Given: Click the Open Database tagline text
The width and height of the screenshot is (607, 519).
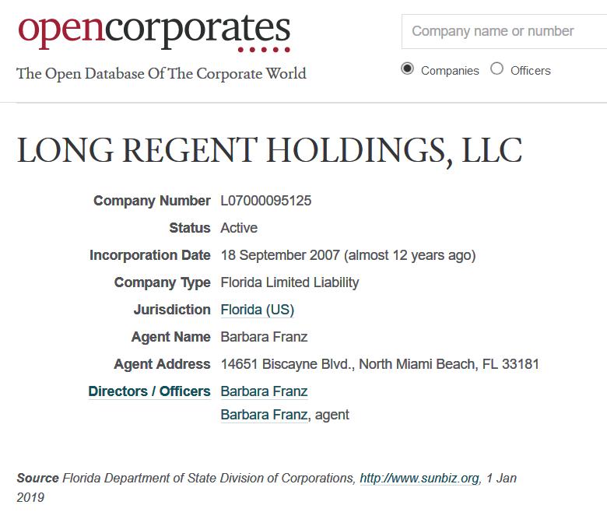Looking at the screenshot, I should click(161, 74).
